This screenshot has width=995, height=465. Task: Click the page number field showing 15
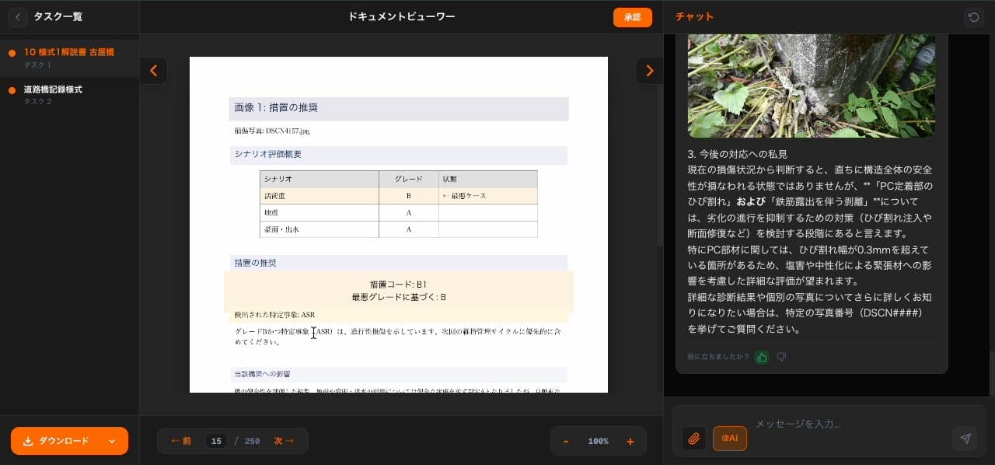coord(217,441)
